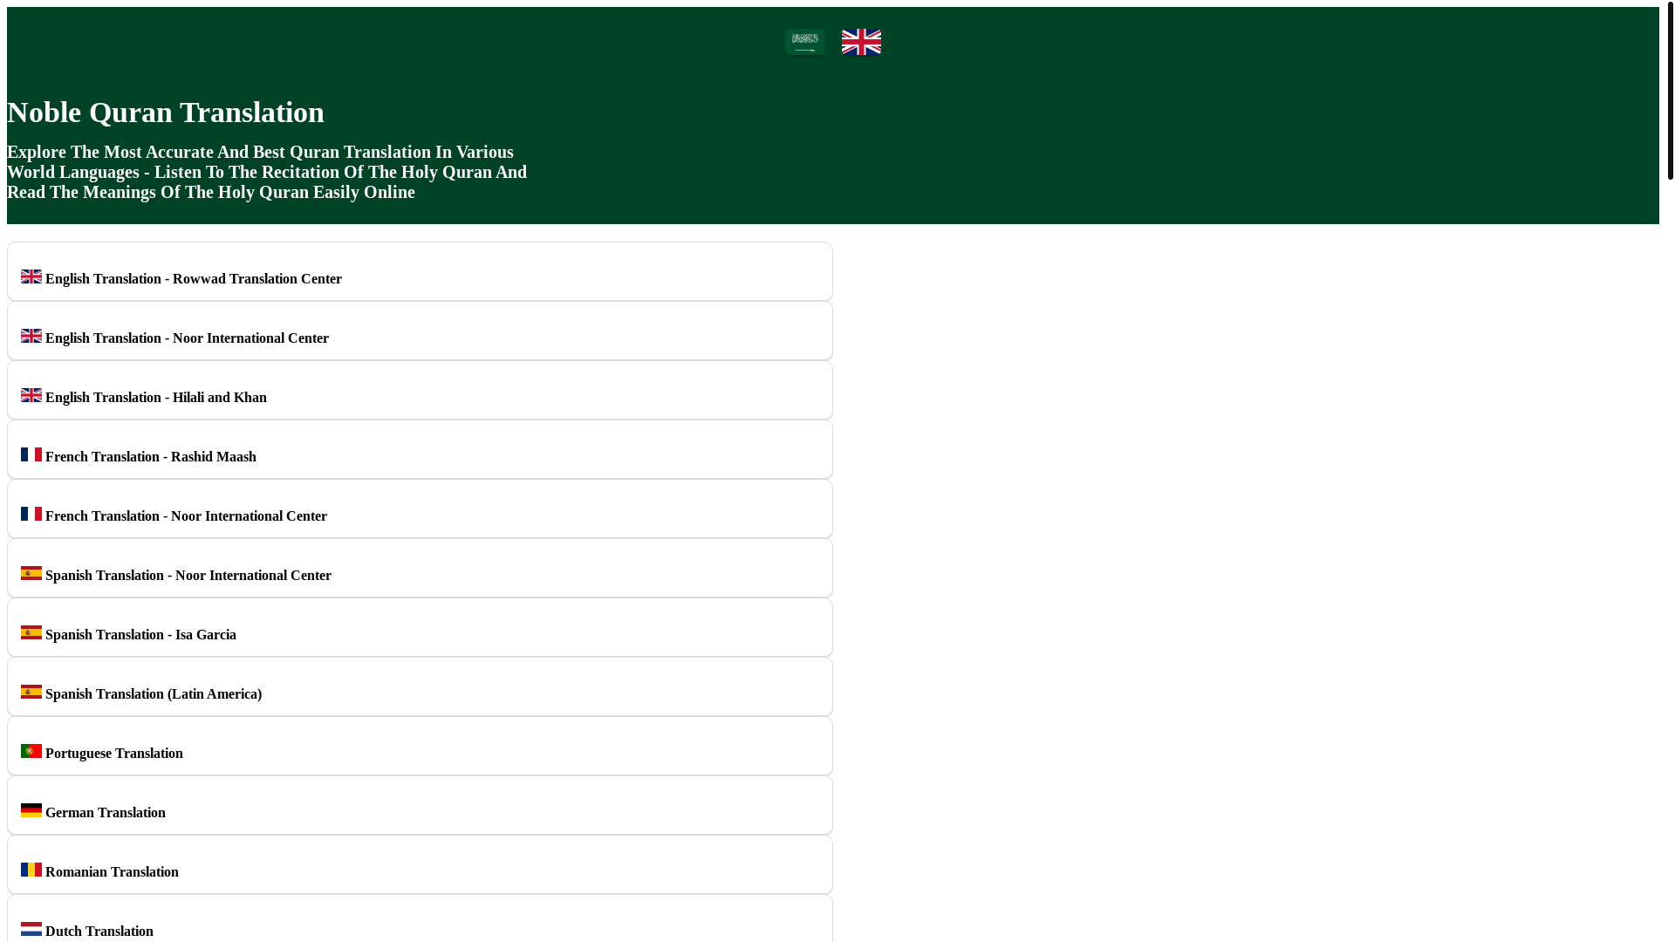This screenshot has width=1675, height=942.
Task: Click French flag beside Rashid Maash
Action: (x=31, y=454)
